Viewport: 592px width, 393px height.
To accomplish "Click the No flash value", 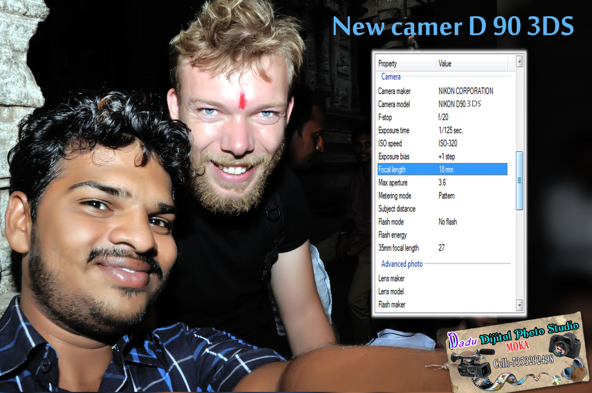I will tap(448, 222).
